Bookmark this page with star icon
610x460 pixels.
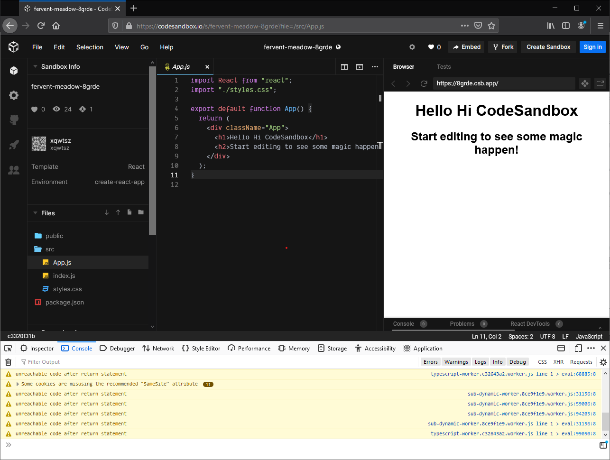coord(491,26)
